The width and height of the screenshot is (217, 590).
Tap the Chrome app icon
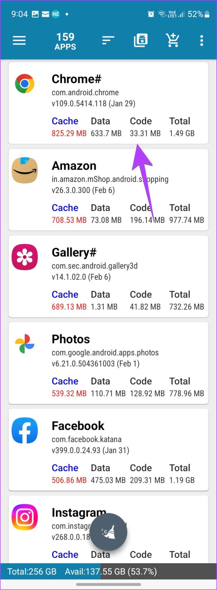(x=25, y=84)
